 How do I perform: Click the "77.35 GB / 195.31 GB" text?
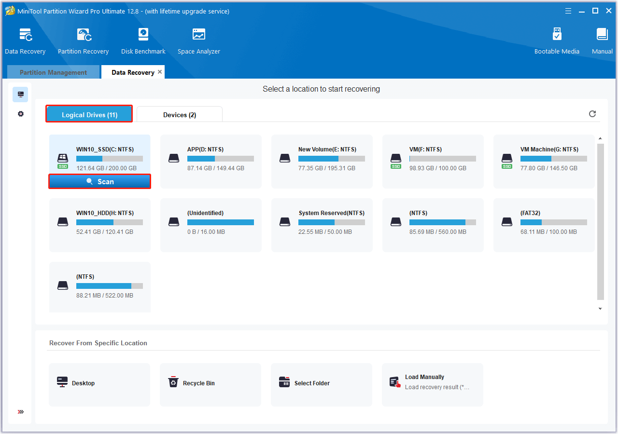[327, 168]
